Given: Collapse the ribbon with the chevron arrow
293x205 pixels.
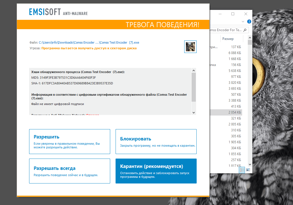Looking at the screenshot, I should pos(243,21).
